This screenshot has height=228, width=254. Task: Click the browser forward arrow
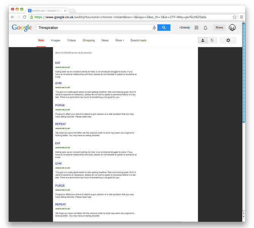coord(19,17)
